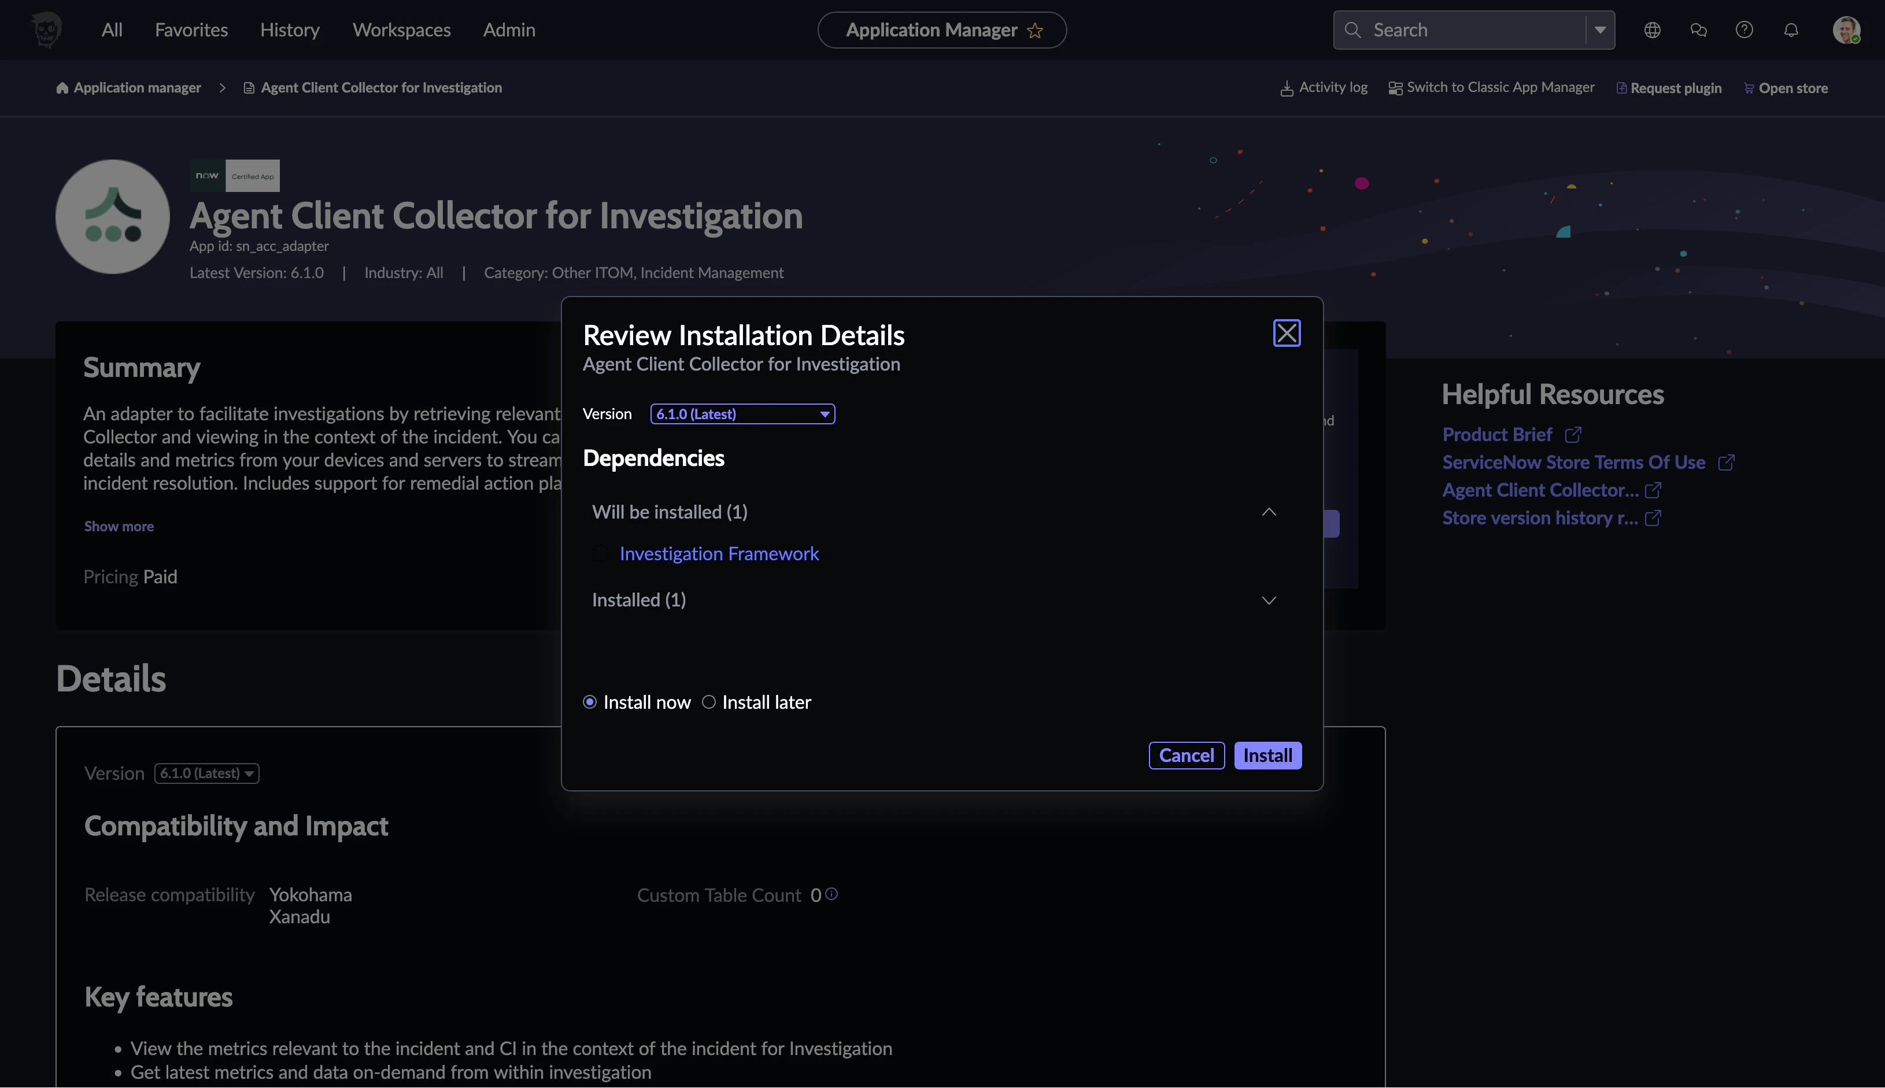
Task: Open the search options dropdown arrow
Action: 1601,30
